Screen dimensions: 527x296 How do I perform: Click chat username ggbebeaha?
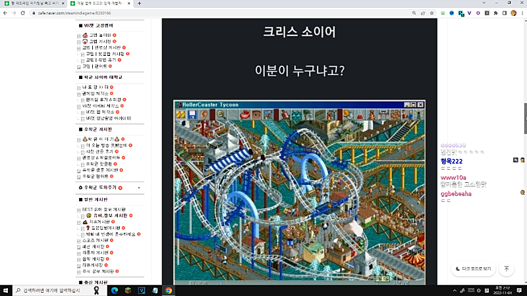[x=456, y=194]
